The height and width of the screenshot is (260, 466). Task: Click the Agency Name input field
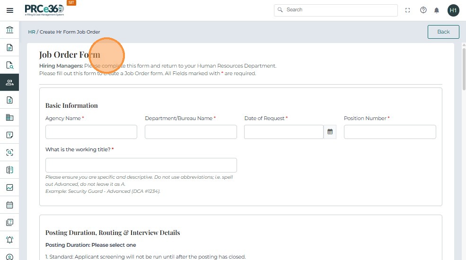(91, 132)
